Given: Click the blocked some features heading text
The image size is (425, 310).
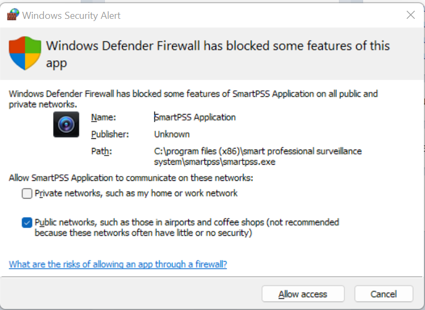Looking at the screenshot, I should (218, 54).
